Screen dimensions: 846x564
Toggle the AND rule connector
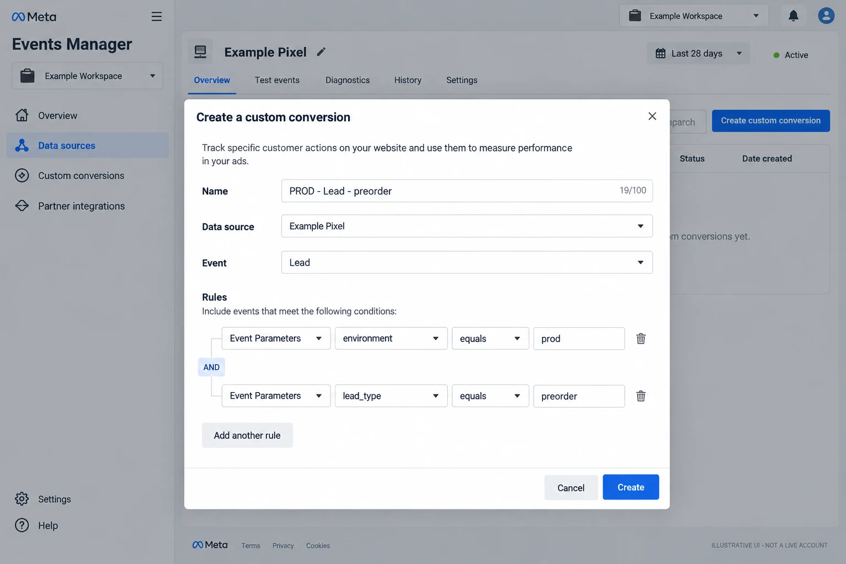click(211, 367)
